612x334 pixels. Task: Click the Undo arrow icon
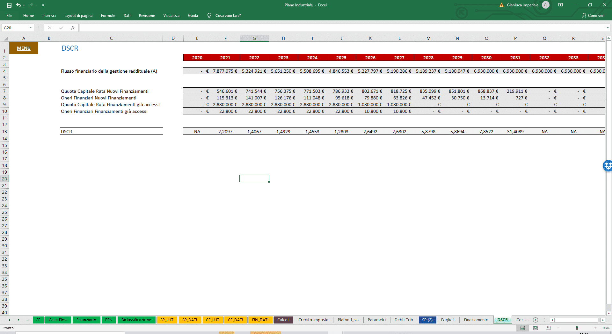pos(18,5)
